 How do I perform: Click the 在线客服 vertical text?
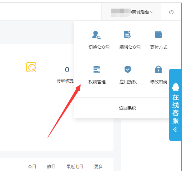pos(176,109)
